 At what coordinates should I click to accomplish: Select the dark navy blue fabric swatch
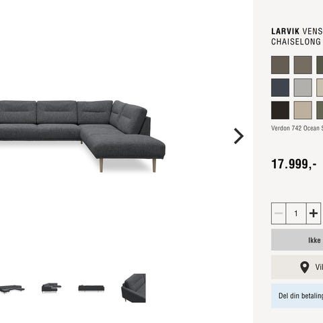click(x=280, y=87)
